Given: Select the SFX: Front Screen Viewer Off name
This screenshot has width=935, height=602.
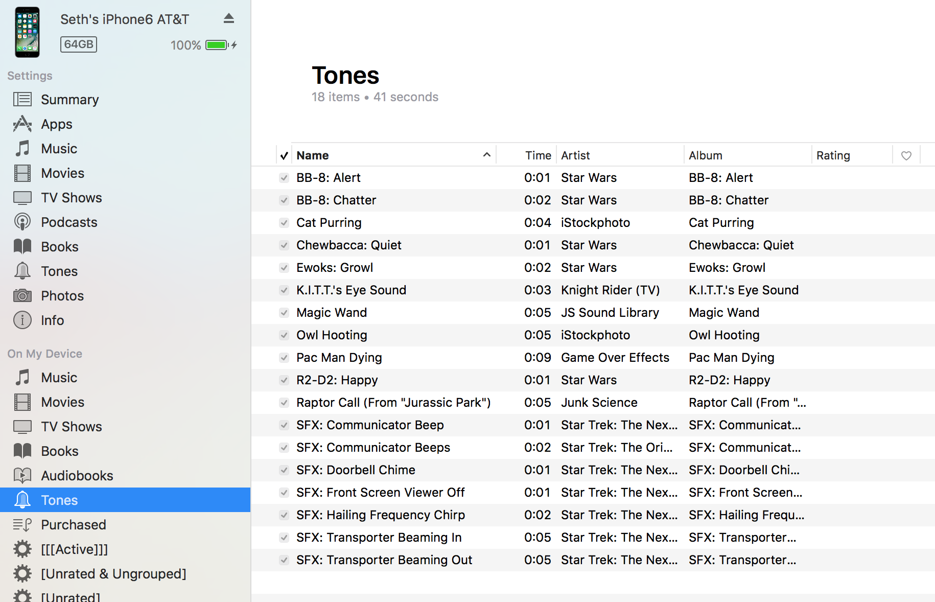Looking at the screenshot, I should click(381, 493).
